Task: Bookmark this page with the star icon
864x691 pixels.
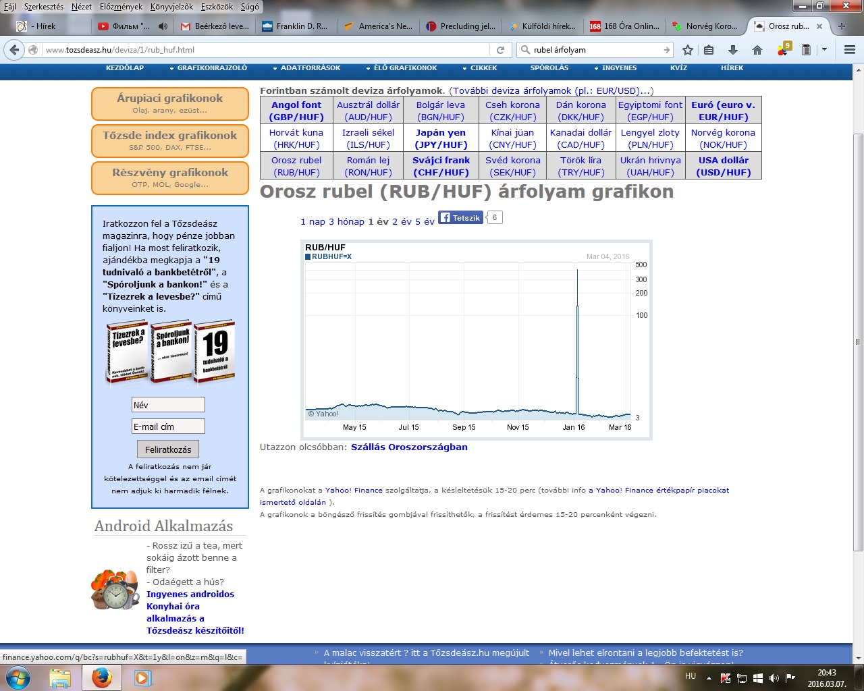Action: pos(688,50)
